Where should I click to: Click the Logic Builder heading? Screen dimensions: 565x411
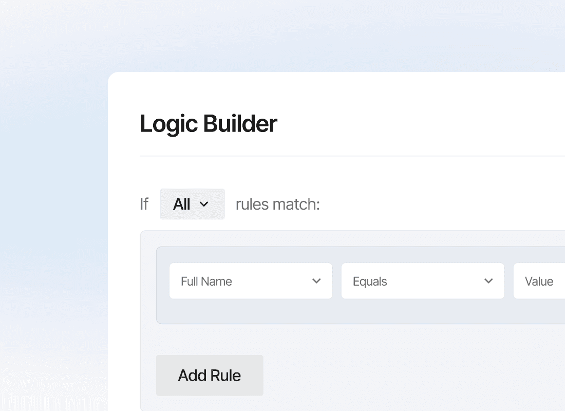209,124
